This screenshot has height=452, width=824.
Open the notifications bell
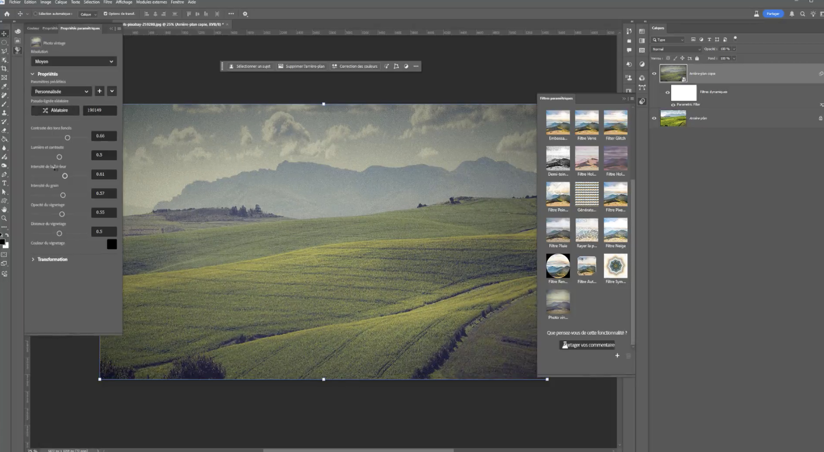(792, 14)
